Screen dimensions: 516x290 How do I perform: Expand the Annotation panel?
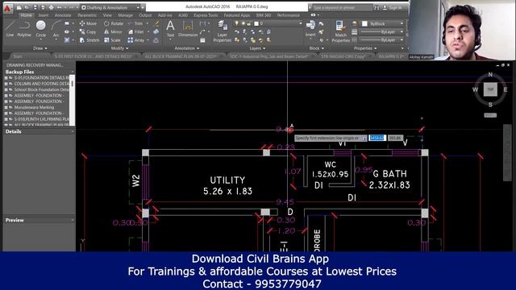[x=187, y=48]
